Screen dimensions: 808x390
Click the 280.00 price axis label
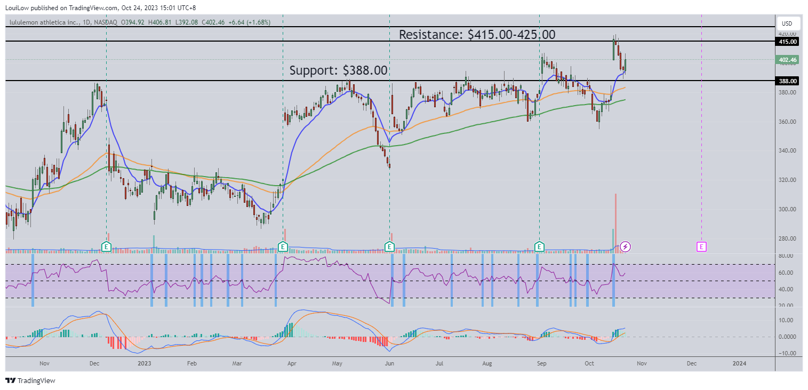(x=788, y=238)
